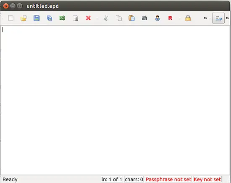Click the 'chars: 0' status field
This screenshot has height=183, width=231.
point(134,179)
